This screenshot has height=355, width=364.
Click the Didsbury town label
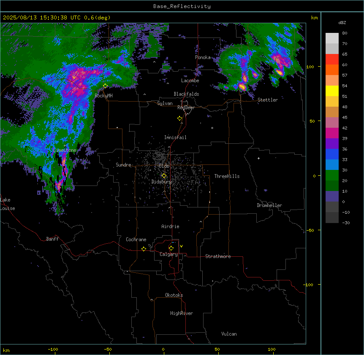click(x=161, y=182)
